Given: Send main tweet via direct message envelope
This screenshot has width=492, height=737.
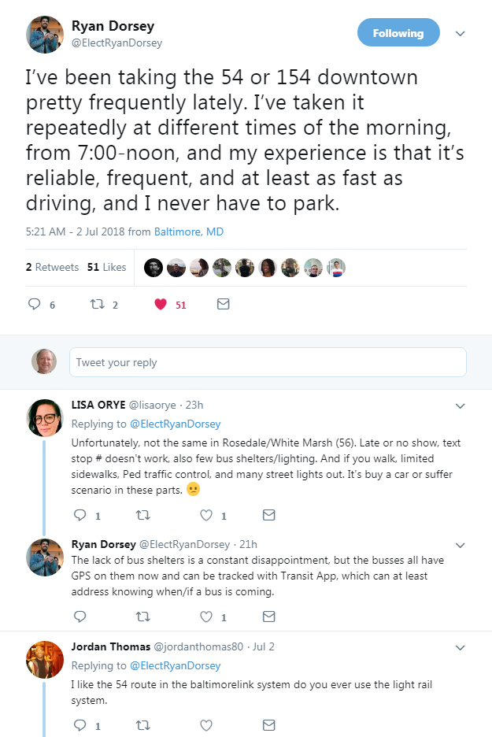Looking at the screenshot, I should pos(223,304).
